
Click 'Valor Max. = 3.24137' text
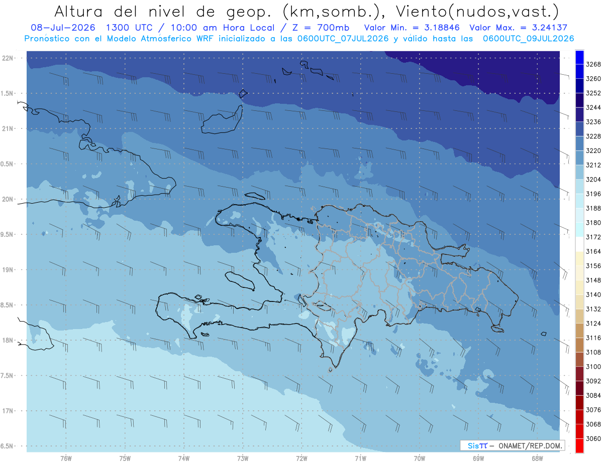coord(519,28)
